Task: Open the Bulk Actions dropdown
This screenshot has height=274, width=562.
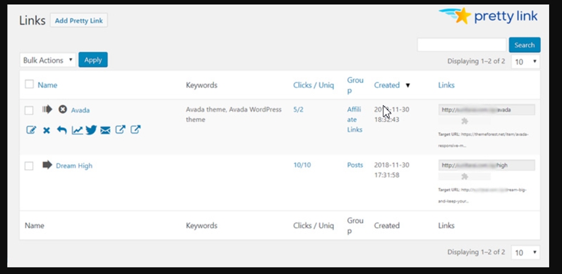Action: [x=48, y=60]
